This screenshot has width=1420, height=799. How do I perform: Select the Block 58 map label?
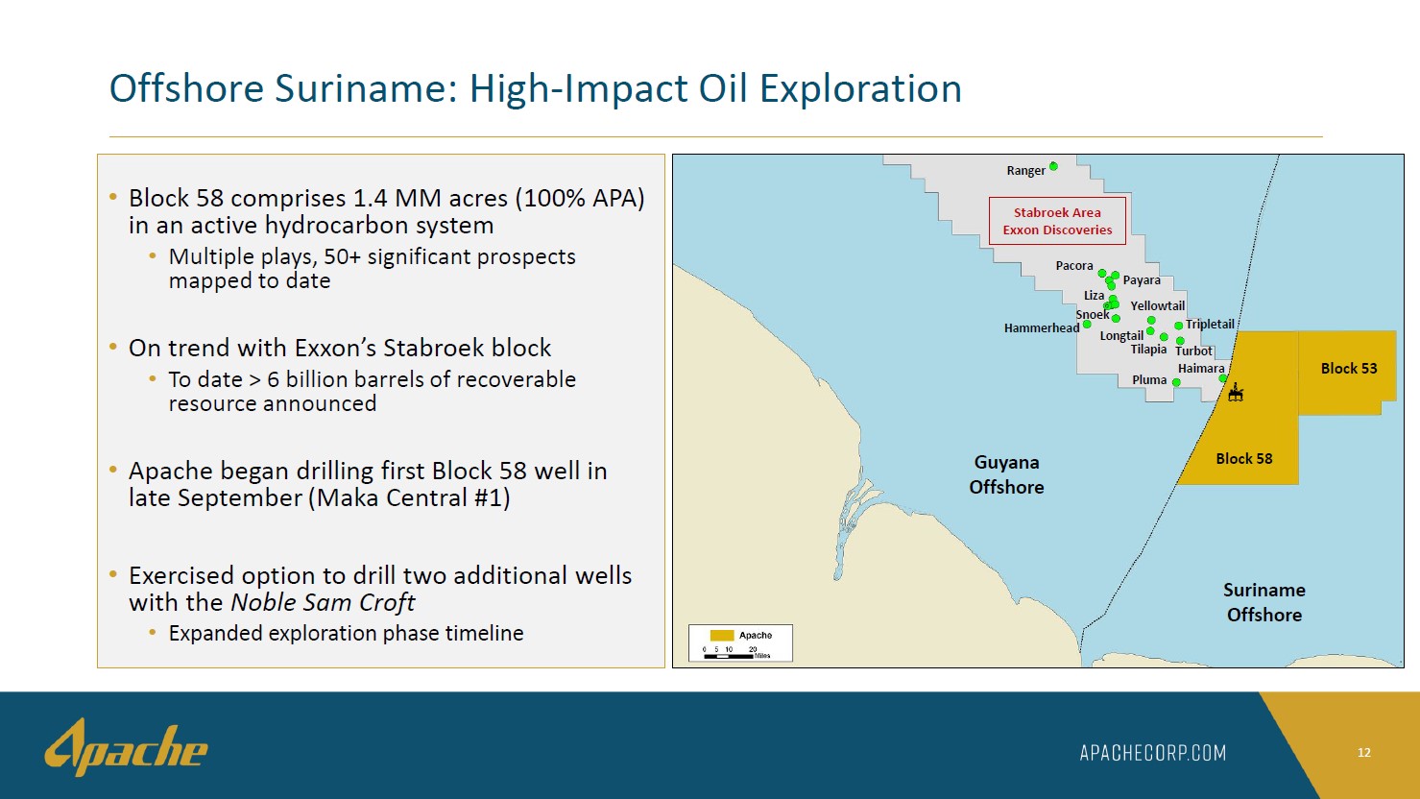[x=1243, y=459]
